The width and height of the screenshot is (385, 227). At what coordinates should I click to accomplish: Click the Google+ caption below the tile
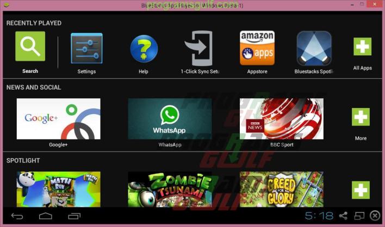click(58, 144)
